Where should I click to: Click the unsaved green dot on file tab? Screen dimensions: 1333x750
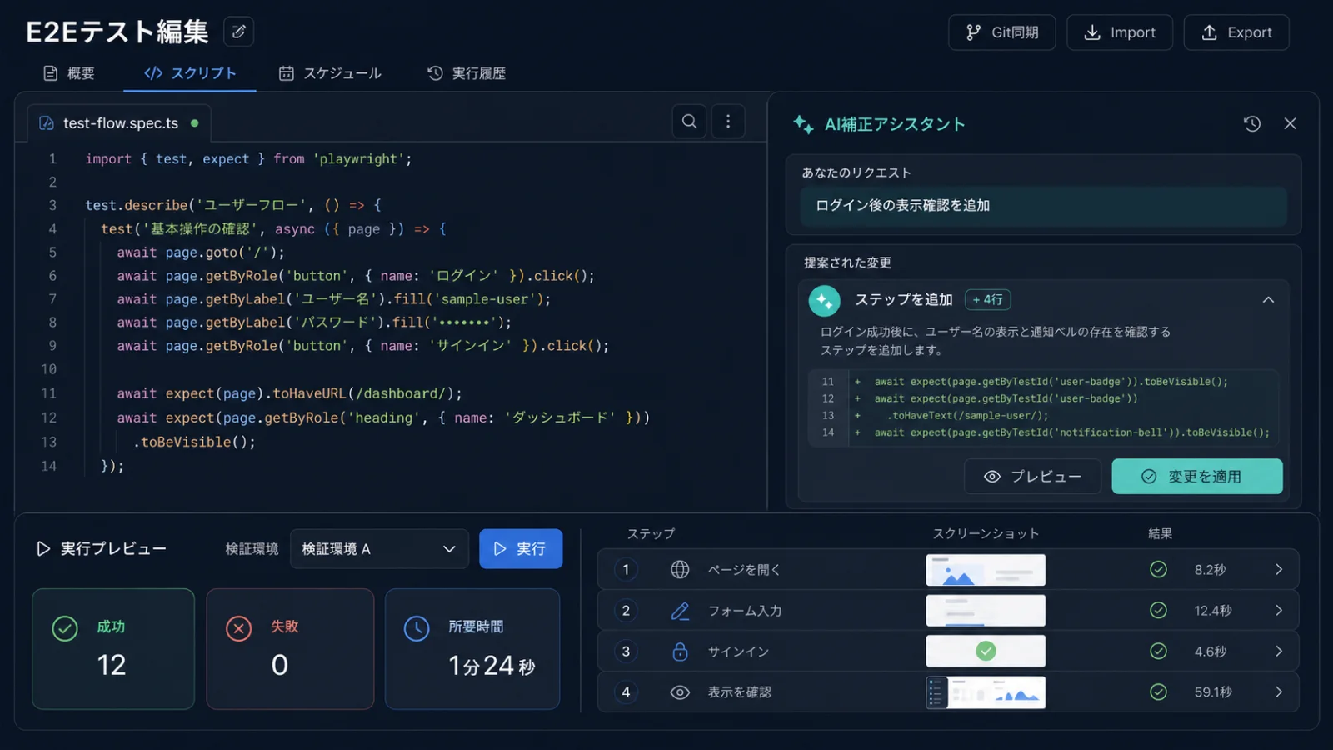[194, 123]
